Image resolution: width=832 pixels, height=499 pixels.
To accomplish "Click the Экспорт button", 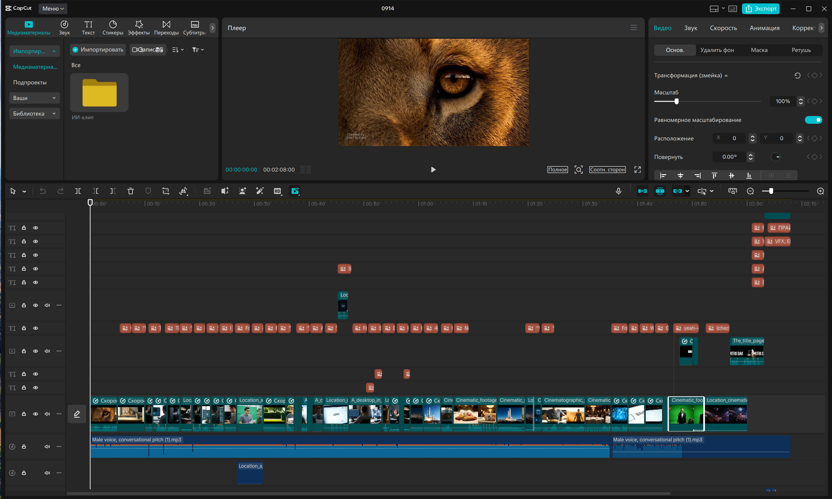I will coord(760,9).
